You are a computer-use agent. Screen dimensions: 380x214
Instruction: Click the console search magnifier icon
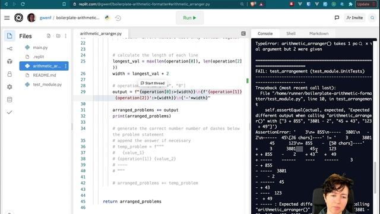click(x=360, y=43)
